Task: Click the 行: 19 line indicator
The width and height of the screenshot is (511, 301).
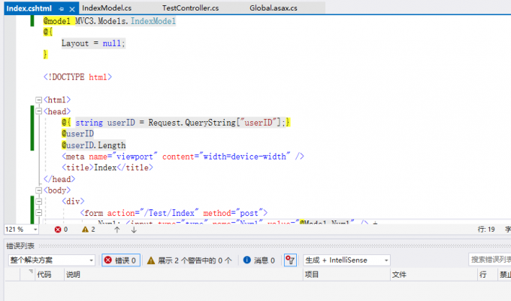Action: (x=486, y=230)
